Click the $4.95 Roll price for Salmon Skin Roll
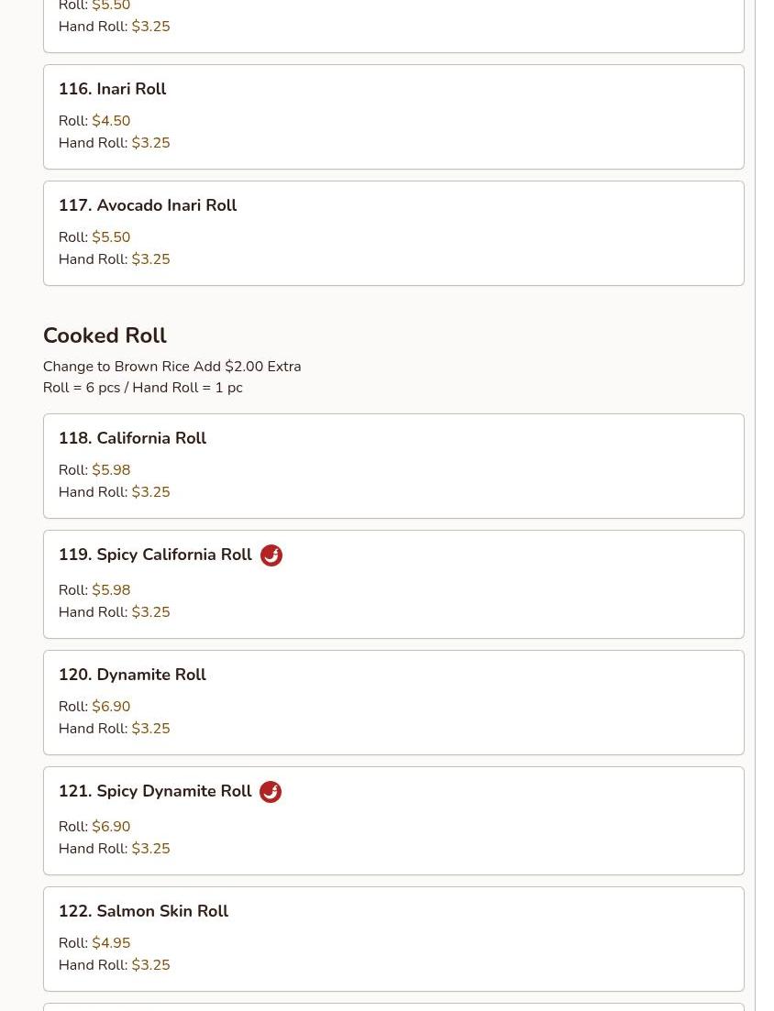 point(111,943)
